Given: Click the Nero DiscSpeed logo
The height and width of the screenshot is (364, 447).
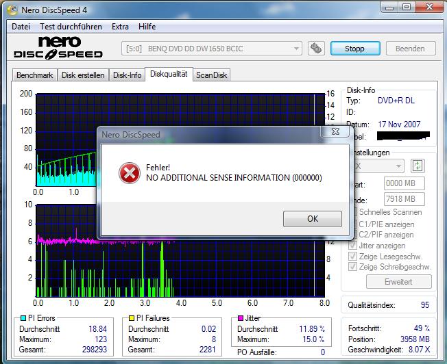Looking at the screenshot, I should point(58,49).
